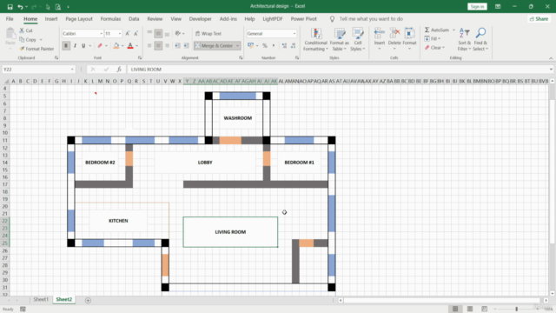Switch to Page Break Preview view
556x313 pixels.
[x=485, y=310]
